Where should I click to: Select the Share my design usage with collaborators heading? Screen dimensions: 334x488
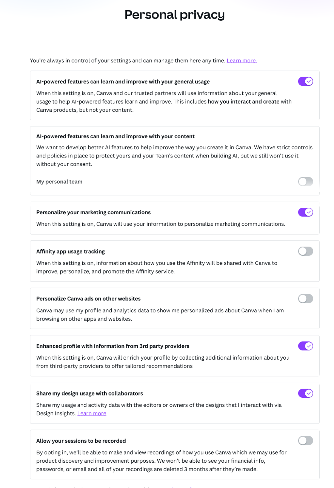pos(89,394)
